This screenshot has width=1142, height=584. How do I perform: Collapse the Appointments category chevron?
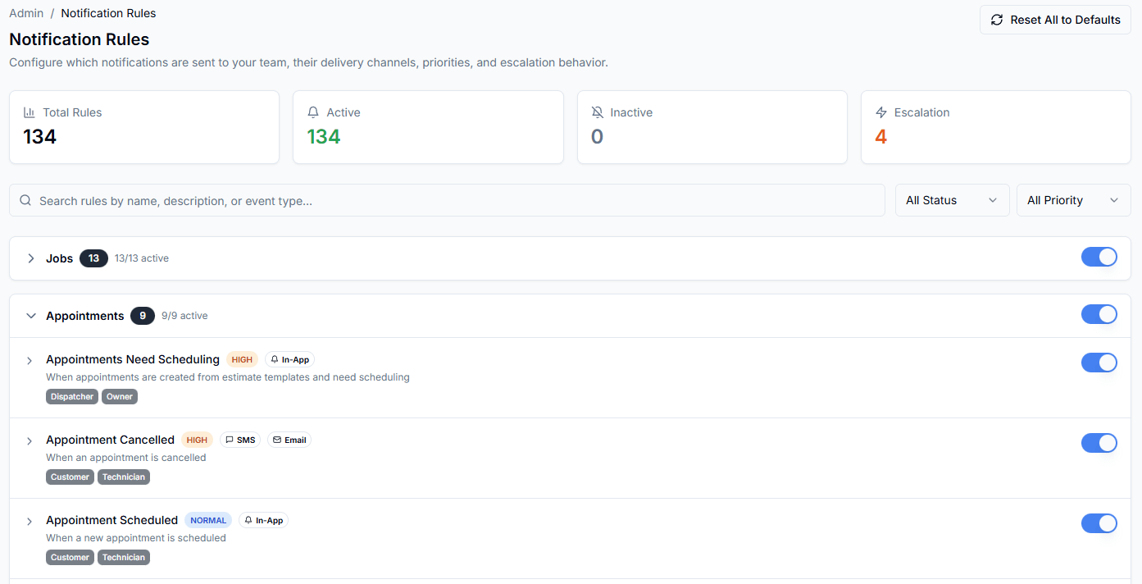coord(31,316)
